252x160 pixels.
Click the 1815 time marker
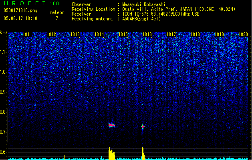[123, 34]
